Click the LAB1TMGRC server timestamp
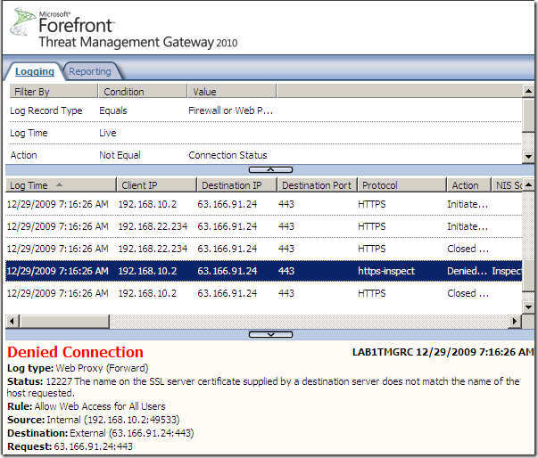538x458 pixels. coord(443,352)
